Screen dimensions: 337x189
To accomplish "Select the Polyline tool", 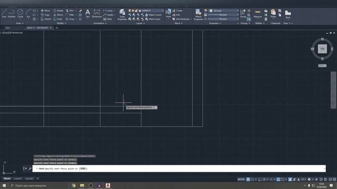I will [x=12, y=13].
